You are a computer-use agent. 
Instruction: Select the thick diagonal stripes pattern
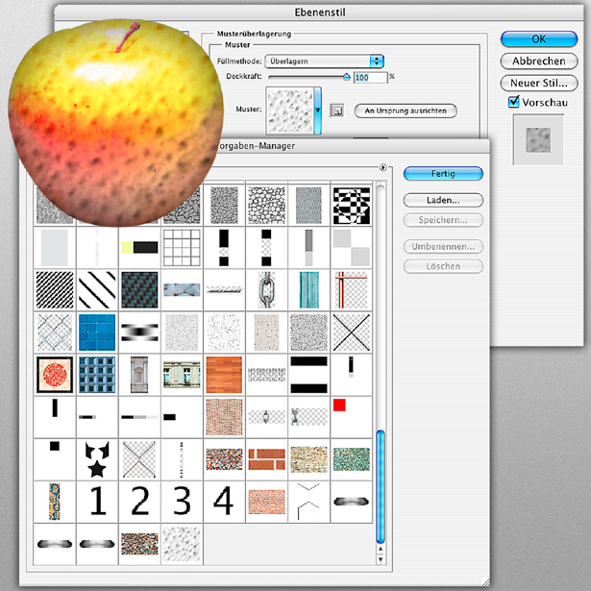(x=97, y=290)
